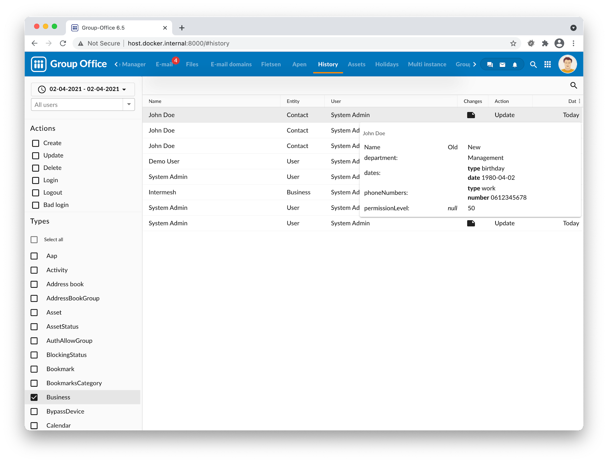The height and width of the screenshot is (463, 608).
Task: Open the date range dropdown
Action: tap(83, 89)
